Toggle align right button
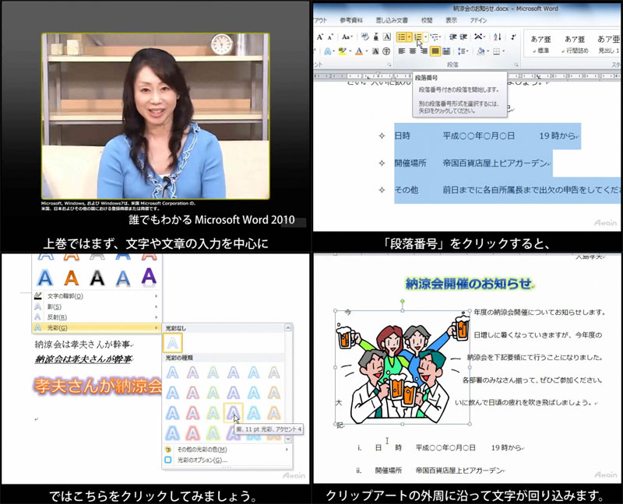 tap(424, 51)
